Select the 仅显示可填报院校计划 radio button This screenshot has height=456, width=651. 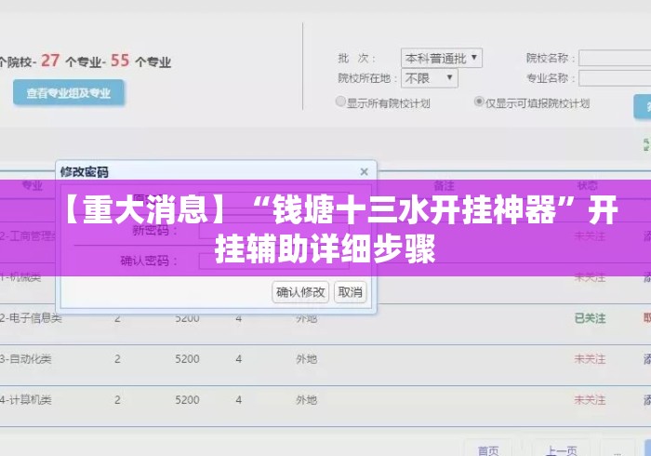tap(479, 101)
